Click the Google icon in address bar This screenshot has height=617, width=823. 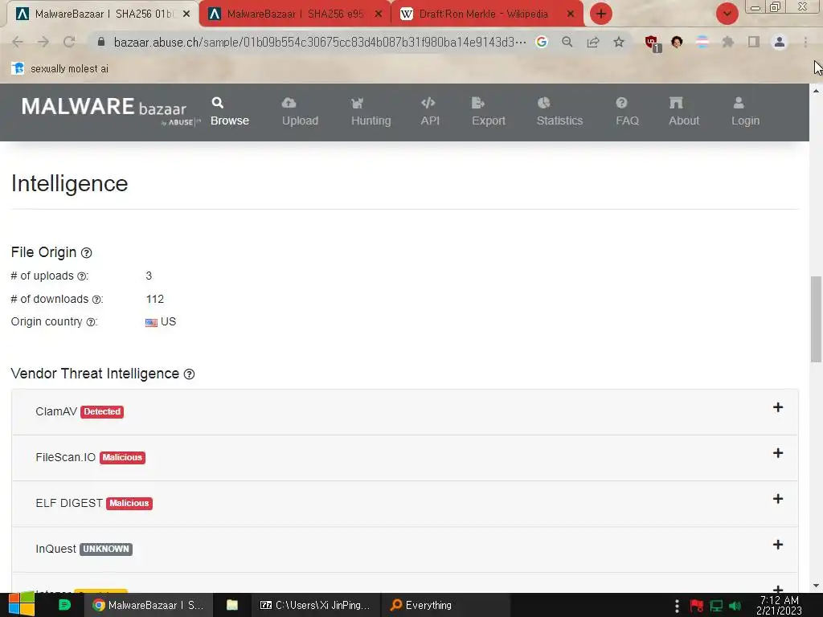(x=542, y=42)
